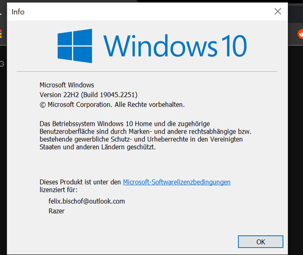The height and width of the screenshot is (255, 303).
Task: Click the 'Info' dialog title
Action: (18, 12)
